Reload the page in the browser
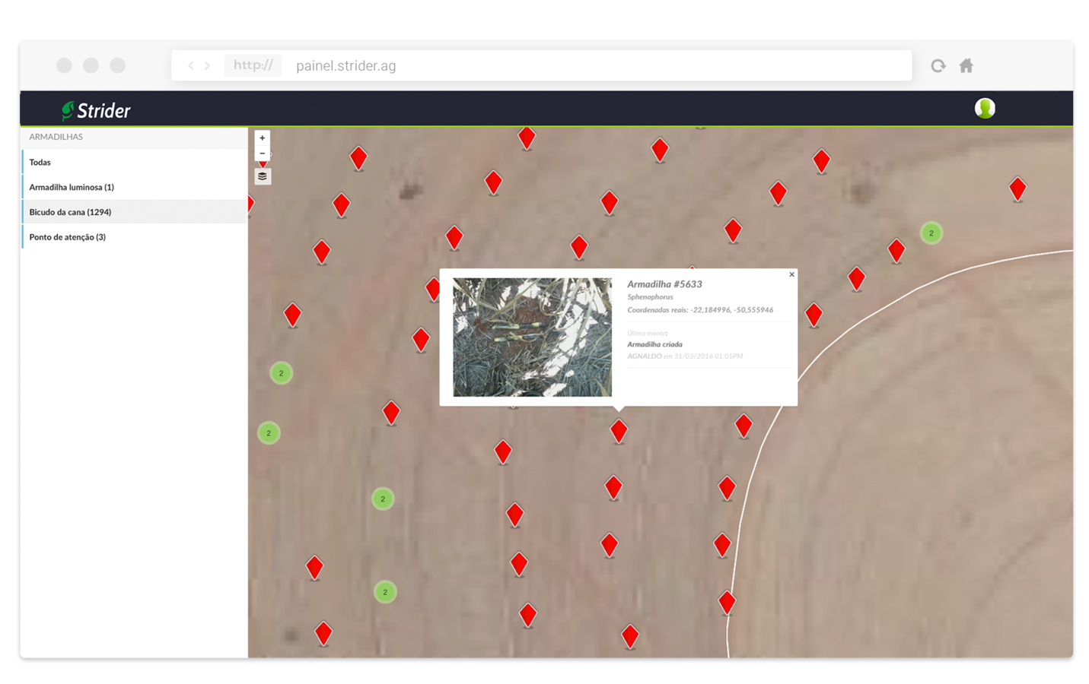This screenshot has width=1089, height=684. point(938,66)
